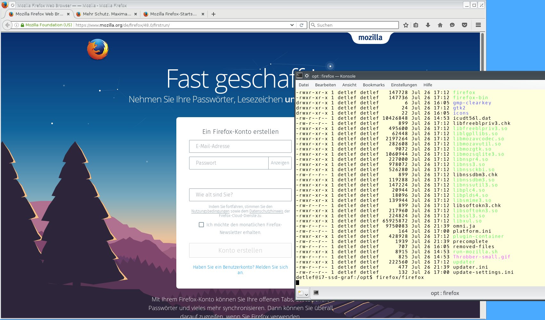545x320 pixels.
Task: Click the Konto erstellen button
Action: click(240, 250)
